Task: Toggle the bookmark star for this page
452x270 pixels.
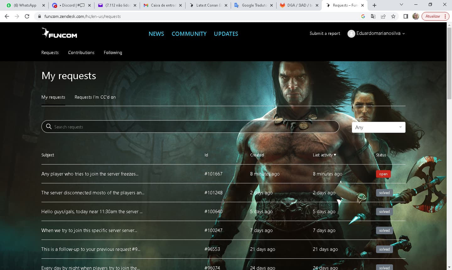Action: click(x=393, y=16)
